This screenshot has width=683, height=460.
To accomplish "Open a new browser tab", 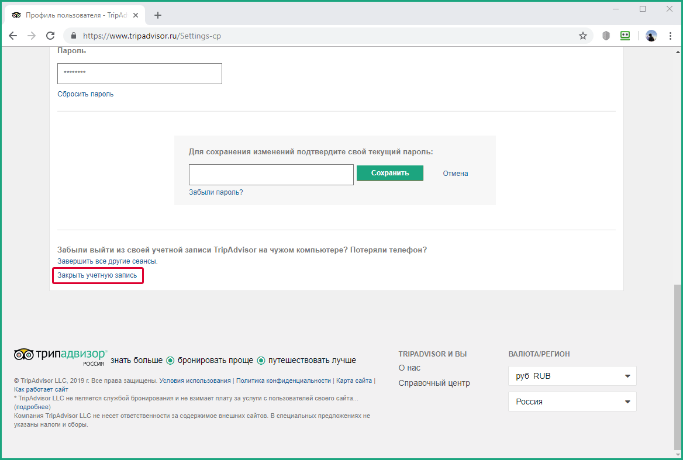I will [158, 15].
